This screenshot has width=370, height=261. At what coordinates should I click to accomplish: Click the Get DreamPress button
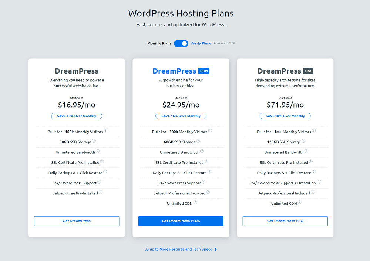point(77,221)
